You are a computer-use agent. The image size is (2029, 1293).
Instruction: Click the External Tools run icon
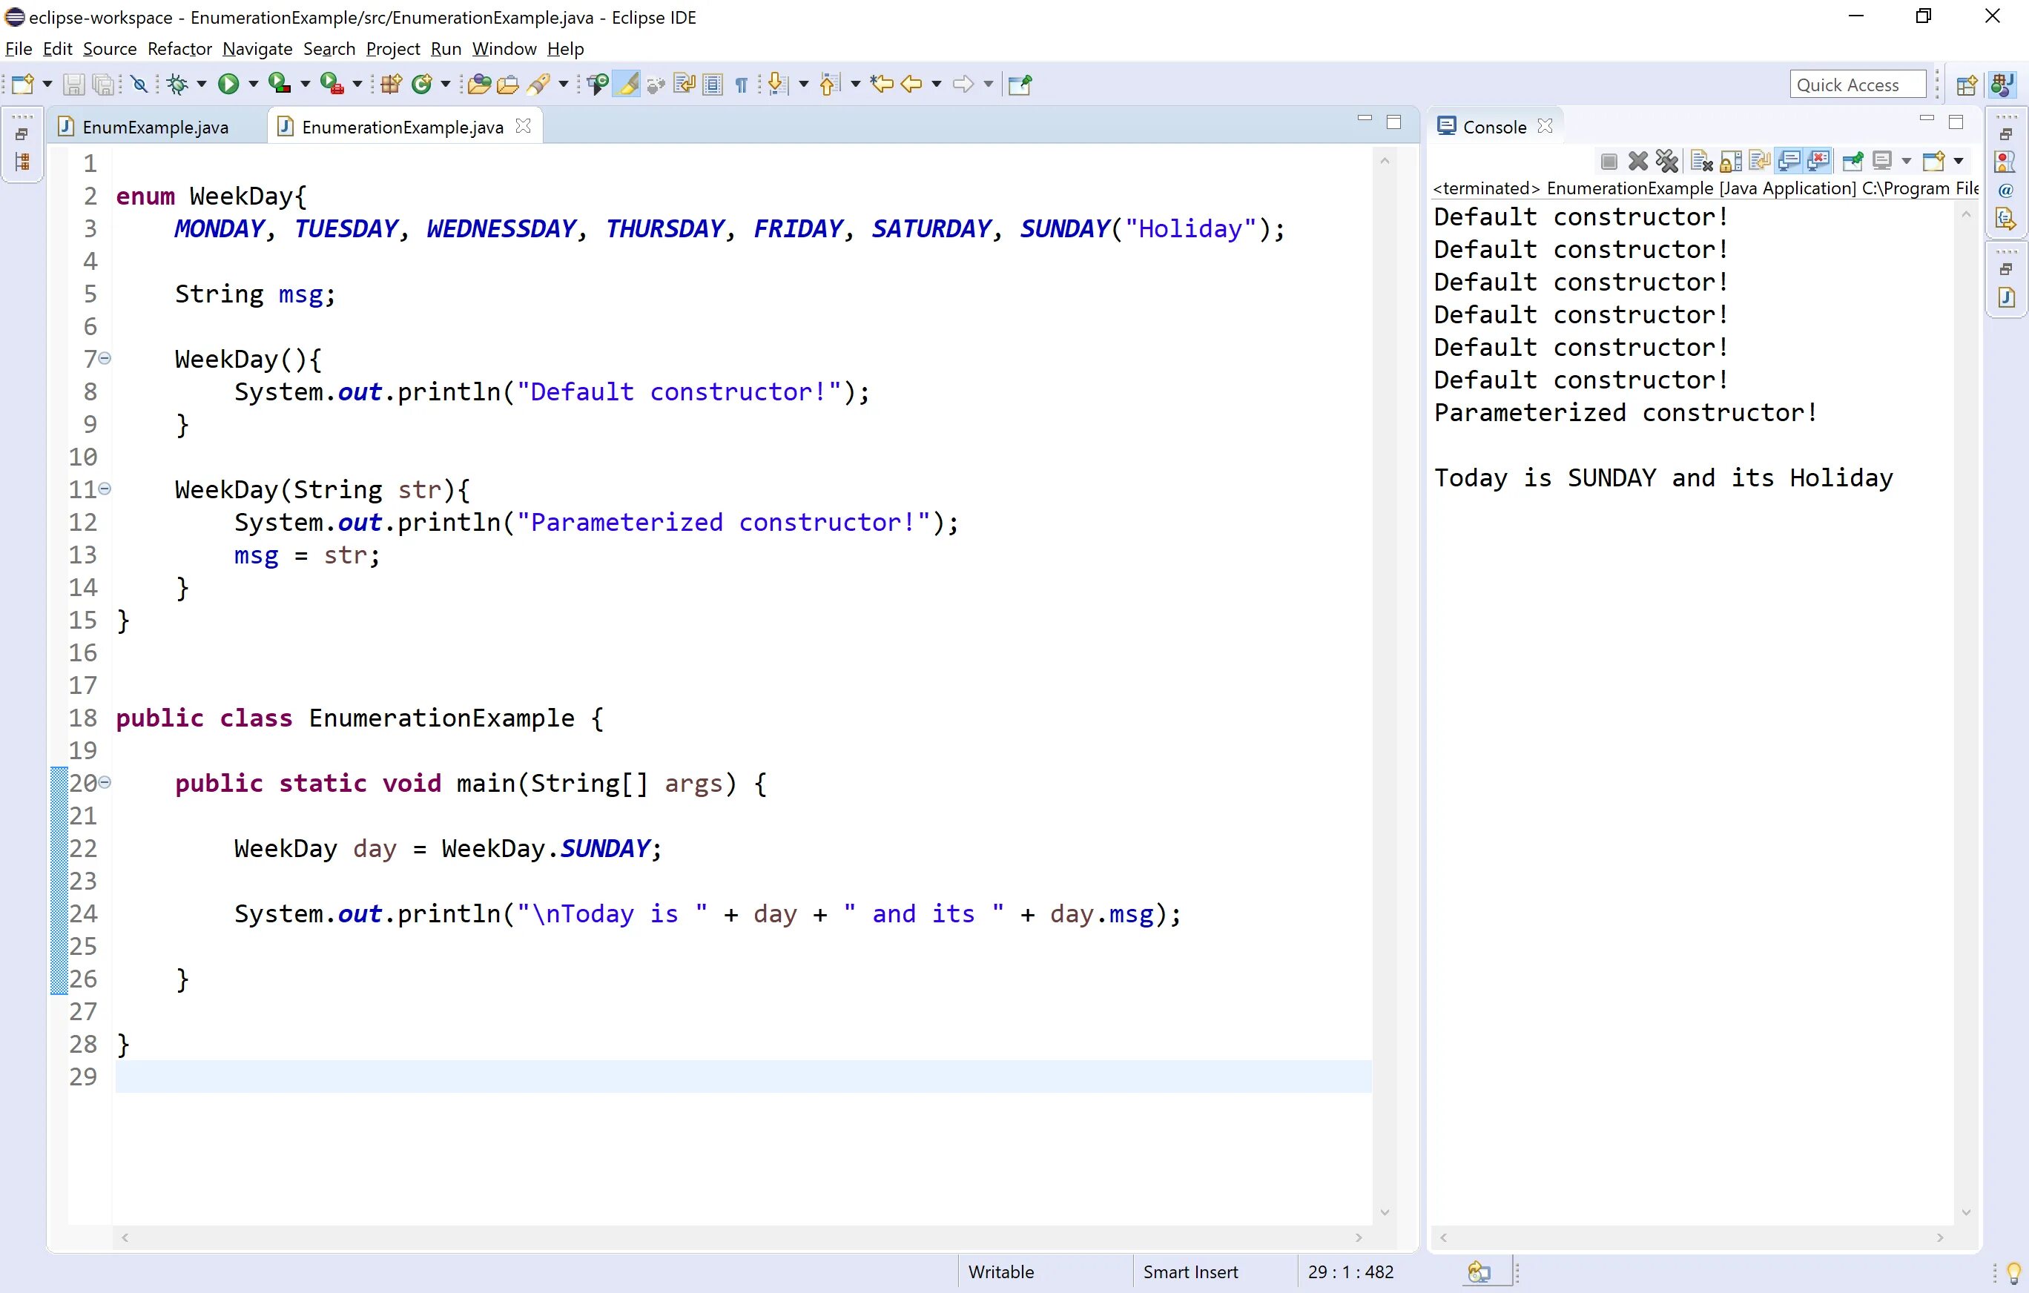[332, 83]
